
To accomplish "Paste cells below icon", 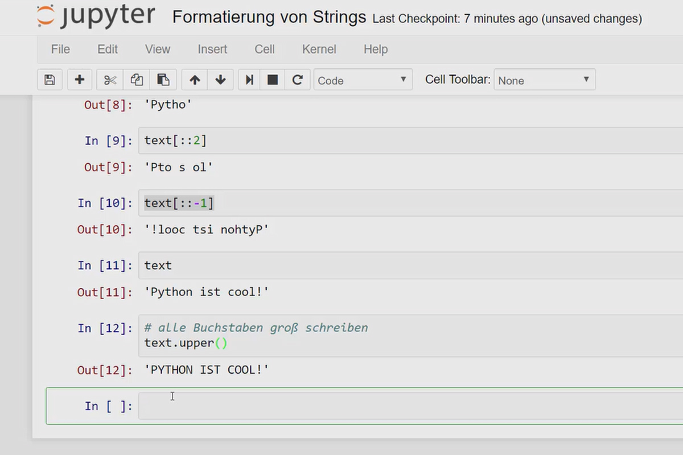I will click(x=163, y=80).
